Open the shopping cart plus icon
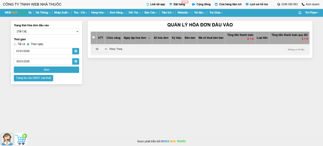 click(x=21, y=139)
